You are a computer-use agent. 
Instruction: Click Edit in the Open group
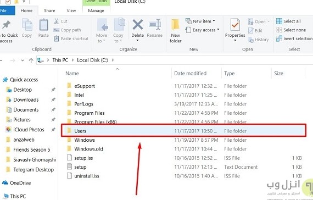pyautogui.click(x=255, y=31)
